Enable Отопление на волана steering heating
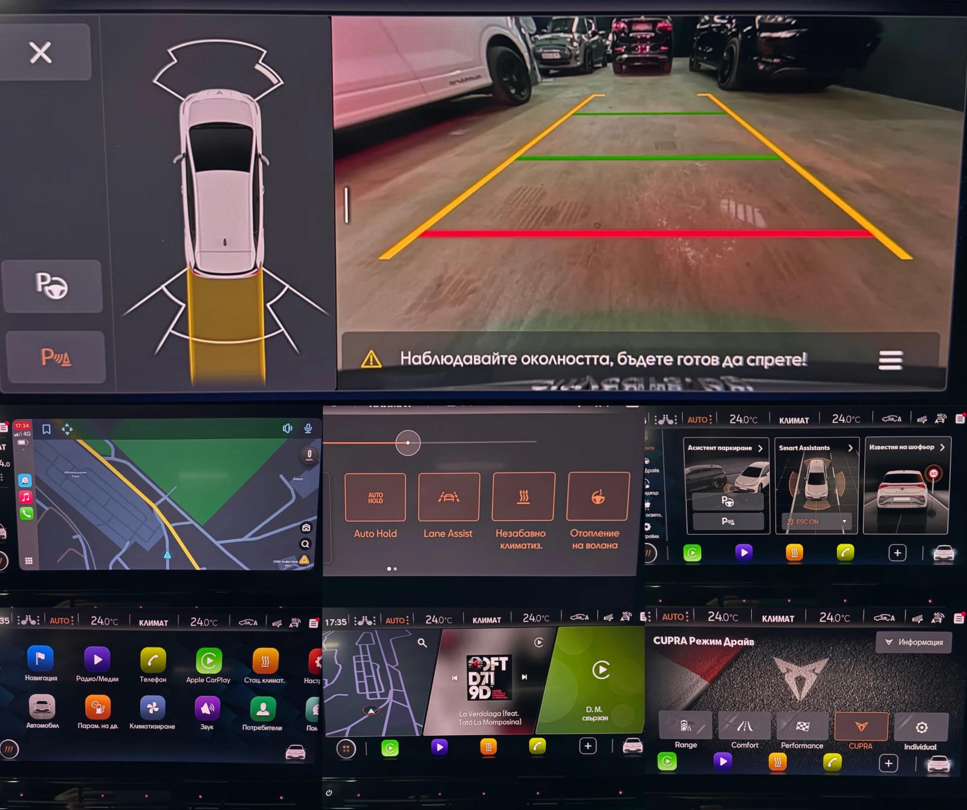 (597, 498)
